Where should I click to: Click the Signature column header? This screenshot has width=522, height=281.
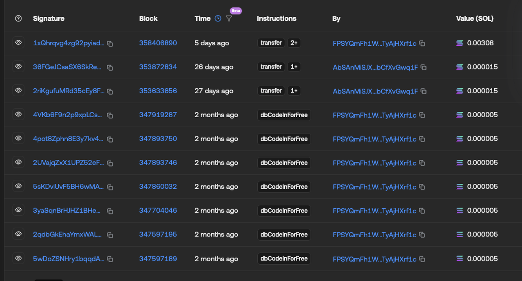[x=49, y=18]
